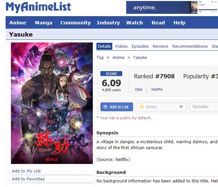The height and width of the screenshot is (187, 218).
Task: Click the Add to My List link
Action: click(26, 171)
